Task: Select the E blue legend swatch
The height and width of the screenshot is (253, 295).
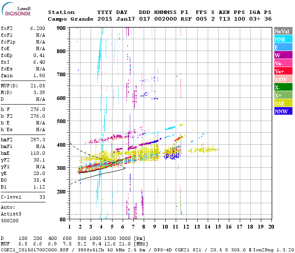Action: tap(283, 47)
